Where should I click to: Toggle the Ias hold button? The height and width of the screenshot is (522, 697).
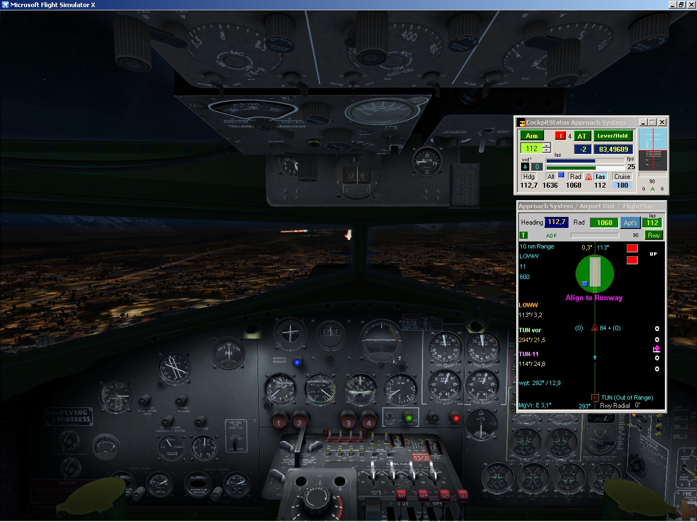600,177
